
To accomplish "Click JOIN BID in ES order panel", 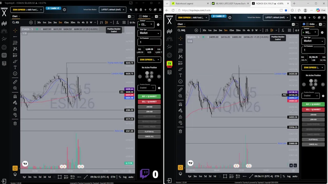I will click(149, 107).
